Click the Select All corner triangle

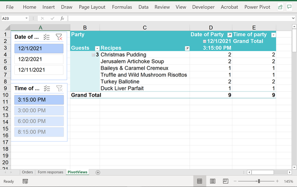point(7,28)
